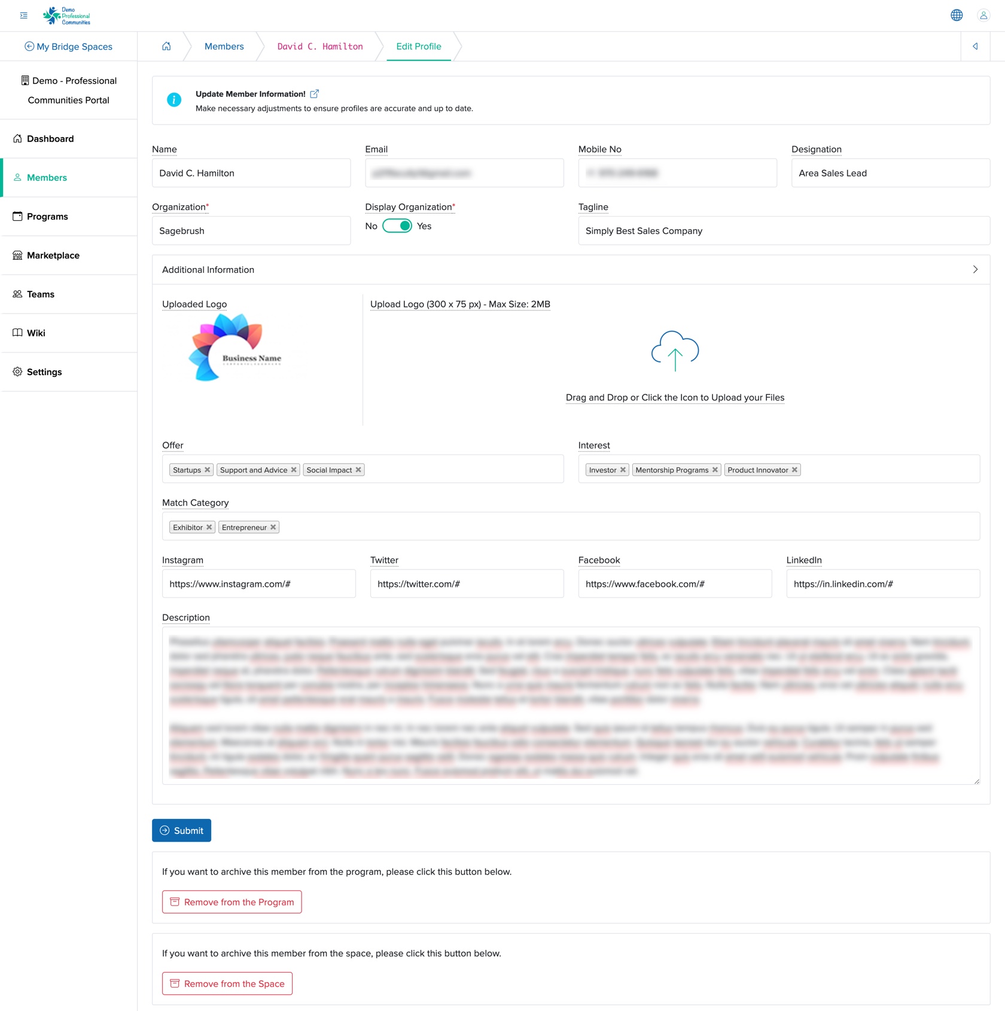Click the Facebook URL field
This screenshot has width=1005, height=1011.
click(x=675, y=584)
